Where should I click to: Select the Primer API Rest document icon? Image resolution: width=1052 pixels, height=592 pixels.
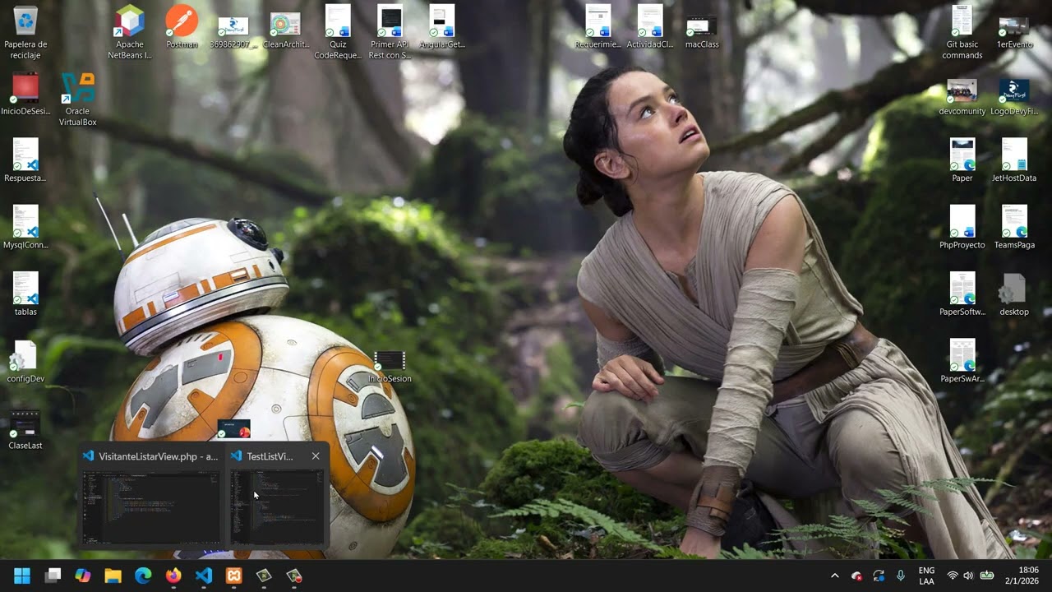(x=390, y=33)
